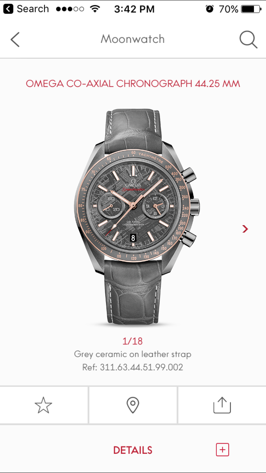Tap the 1/18 page counter
Screen dimensions: 266x473
point(133,341)
